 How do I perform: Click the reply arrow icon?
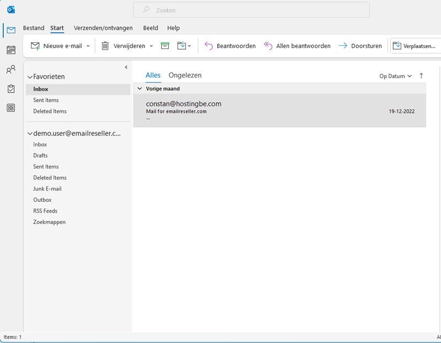click(209, 46)
